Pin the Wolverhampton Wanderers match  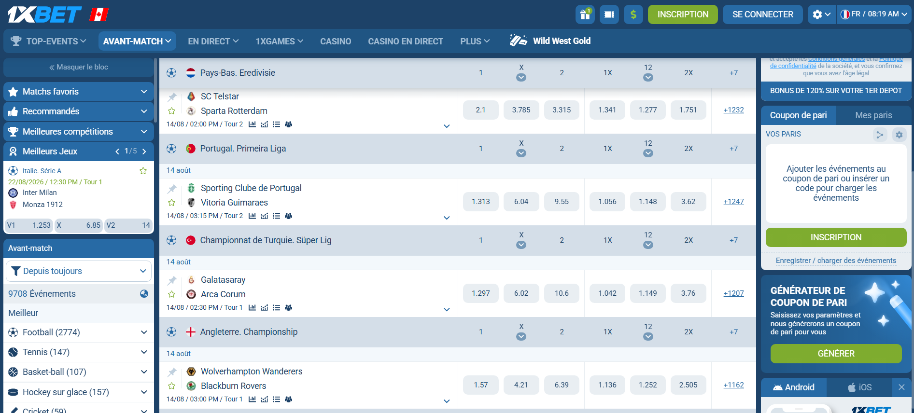pyautogui.click(x=172, y=372)
